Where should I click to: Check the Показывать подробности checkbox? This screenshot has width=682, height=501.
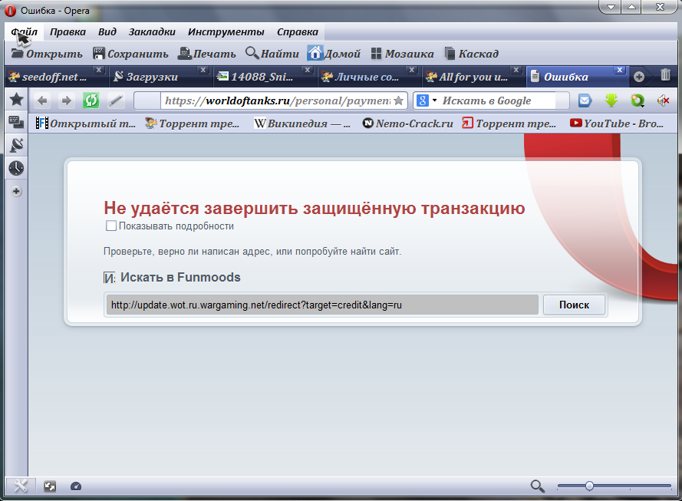pyautogui.click(x=111, y=226)
